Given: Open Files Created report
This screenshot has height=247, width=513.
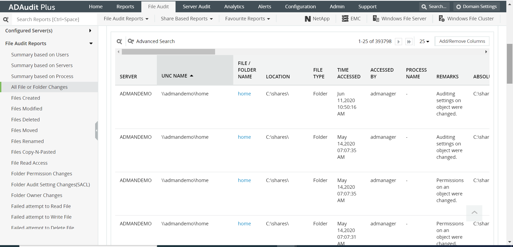Looking at the screenshot, I should click(26, 98).
